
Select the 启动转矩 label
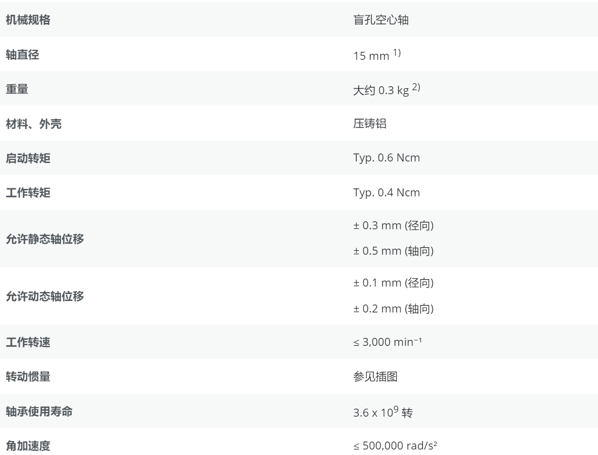tap(27, 159)
